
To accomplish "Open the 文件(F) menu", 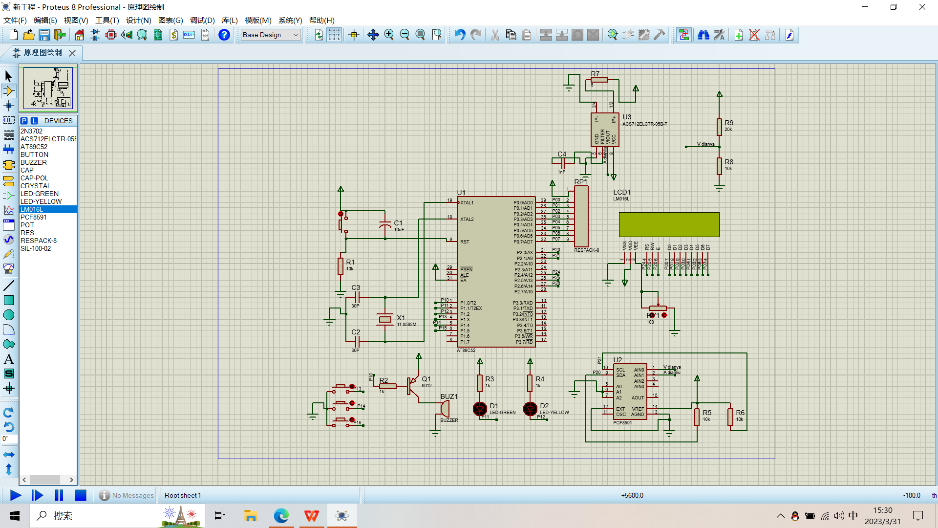I will tap(15, 20).
